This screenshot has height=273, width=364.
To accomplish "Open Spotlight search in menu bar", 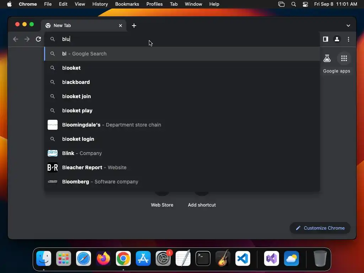I will click(293, 4).
